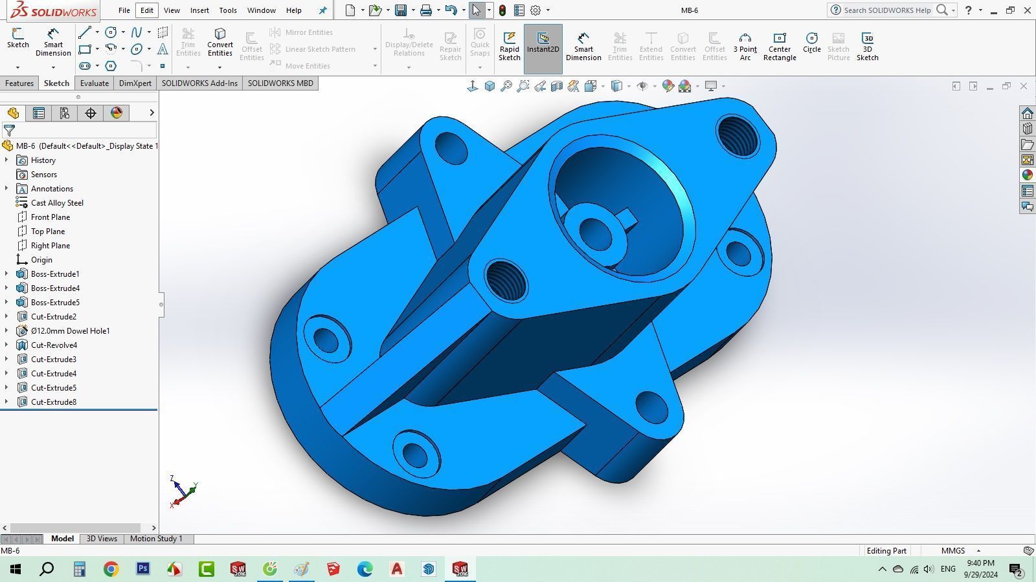This screenshot has width=1036, height=582.
Task: Expand the manager tabs chevron arrow
Action: pos(152,113)
